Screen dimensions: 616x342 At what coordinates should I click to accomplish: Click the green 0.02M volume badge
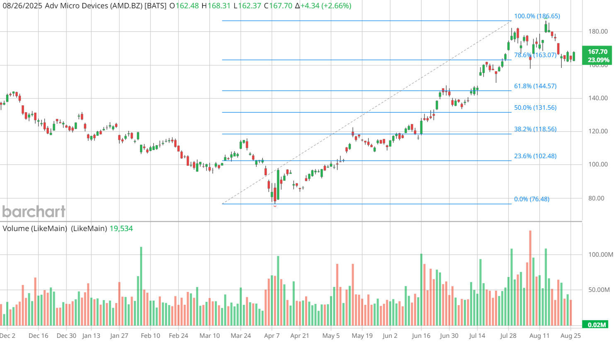point(597,325)
